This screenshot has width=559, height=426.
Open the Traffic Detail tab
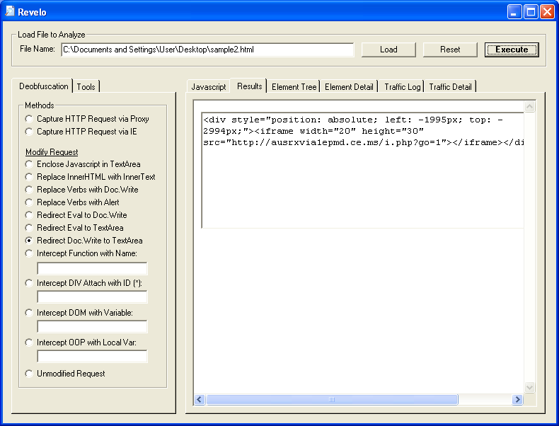pos(450,86)
